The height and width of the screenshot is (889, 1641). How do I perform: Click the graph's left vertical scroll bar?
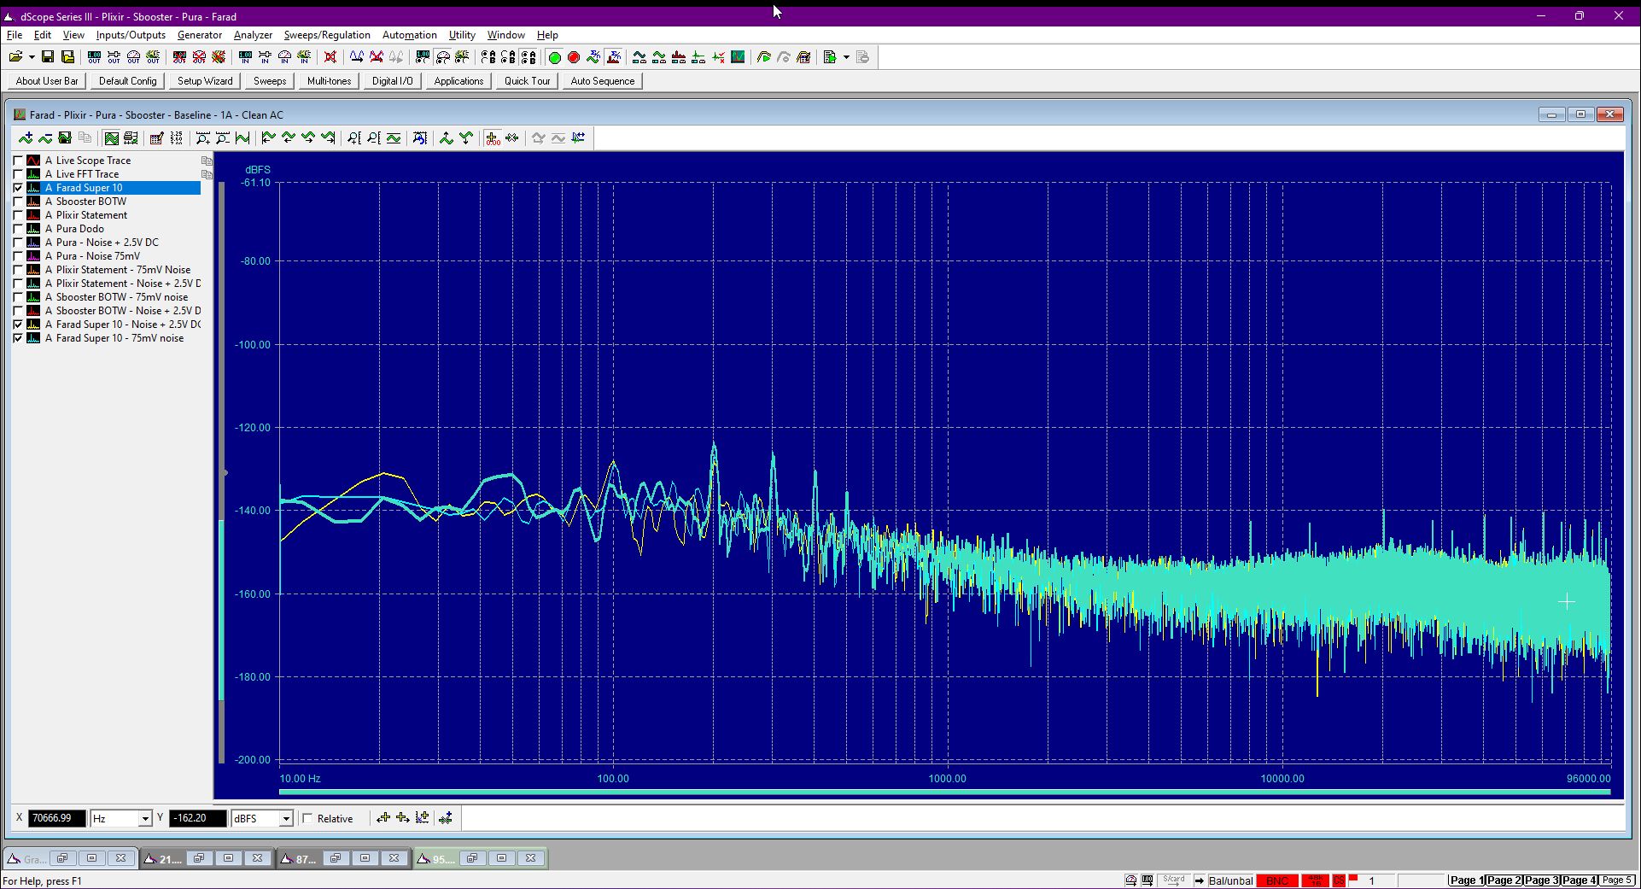coord(222,471)
